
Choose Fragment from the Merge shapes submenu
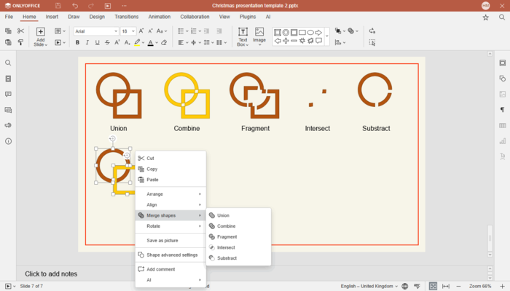[x=227, y=236]
